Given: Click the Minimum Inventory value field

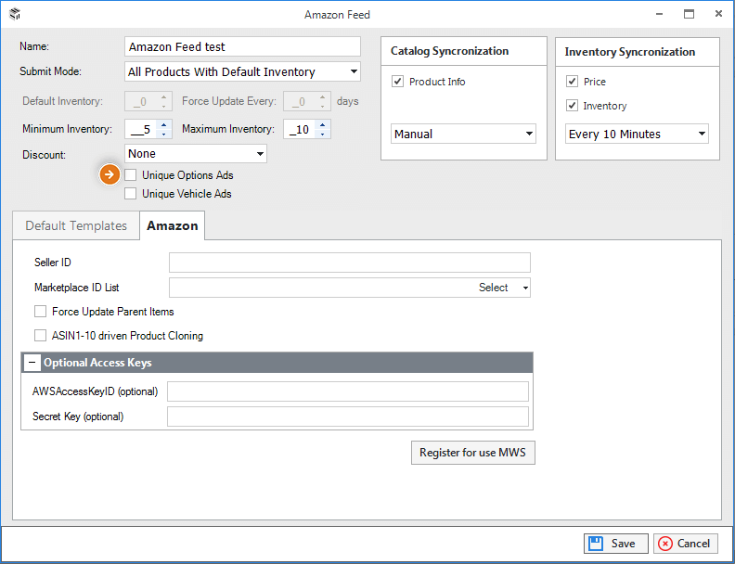Looking at the screenshot, I should [x=142, y=129].
